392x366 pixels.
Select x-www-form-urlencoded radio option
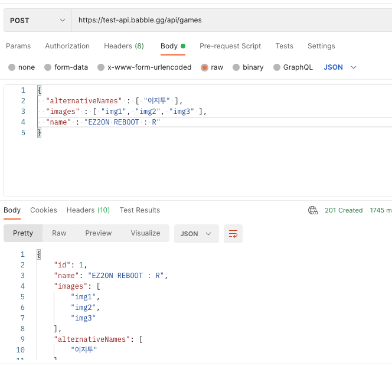pyautogui.click(x=101, y=67)
